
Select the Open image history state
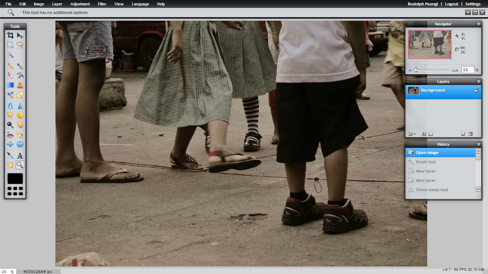440,153
